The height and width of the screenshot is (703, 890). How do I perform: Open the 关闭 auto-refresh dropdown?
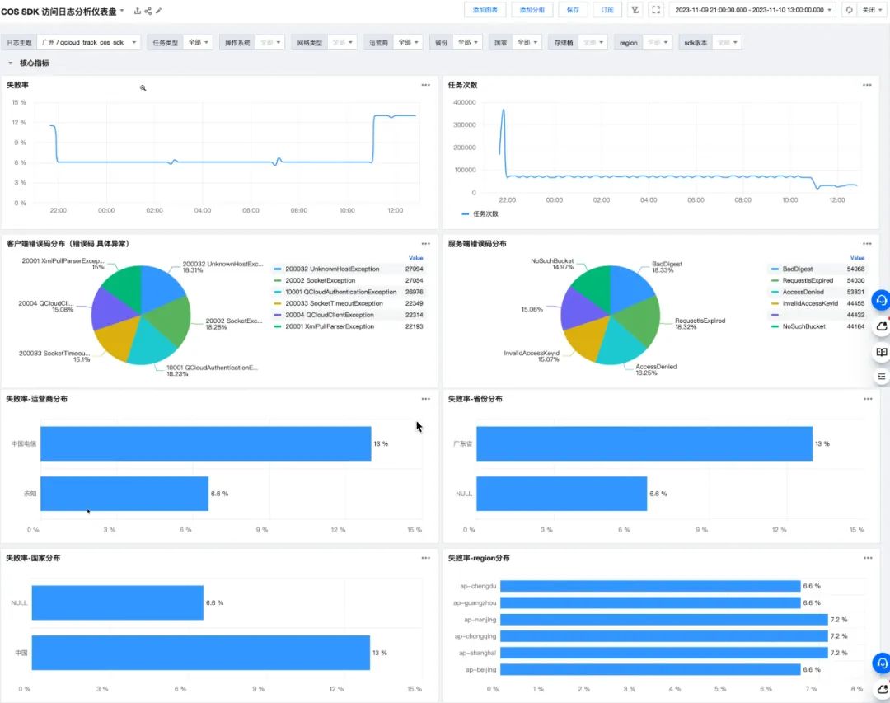pos(871,10)
